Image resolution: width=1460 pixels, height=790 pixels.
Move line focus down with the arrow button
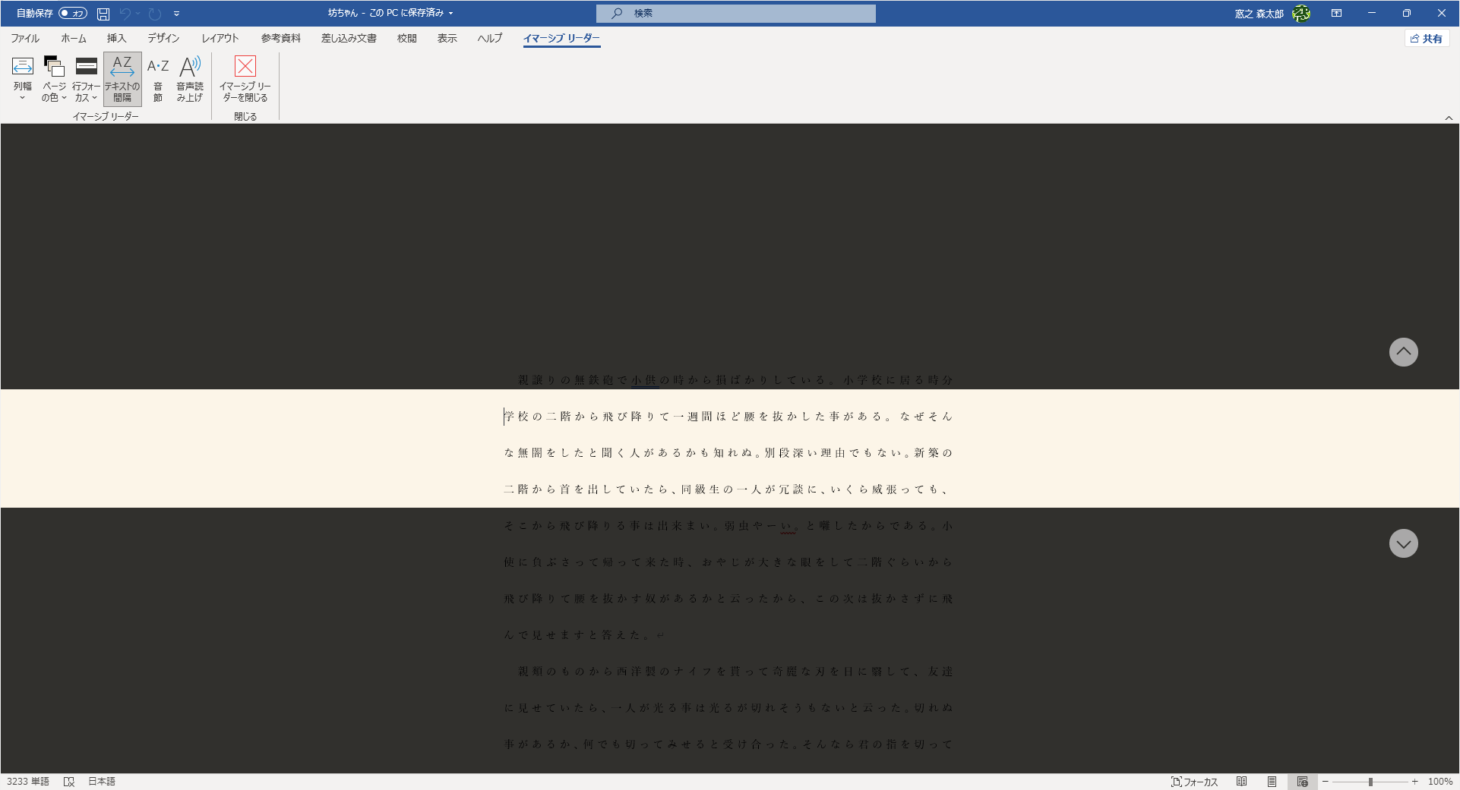tap(1403, 543)
